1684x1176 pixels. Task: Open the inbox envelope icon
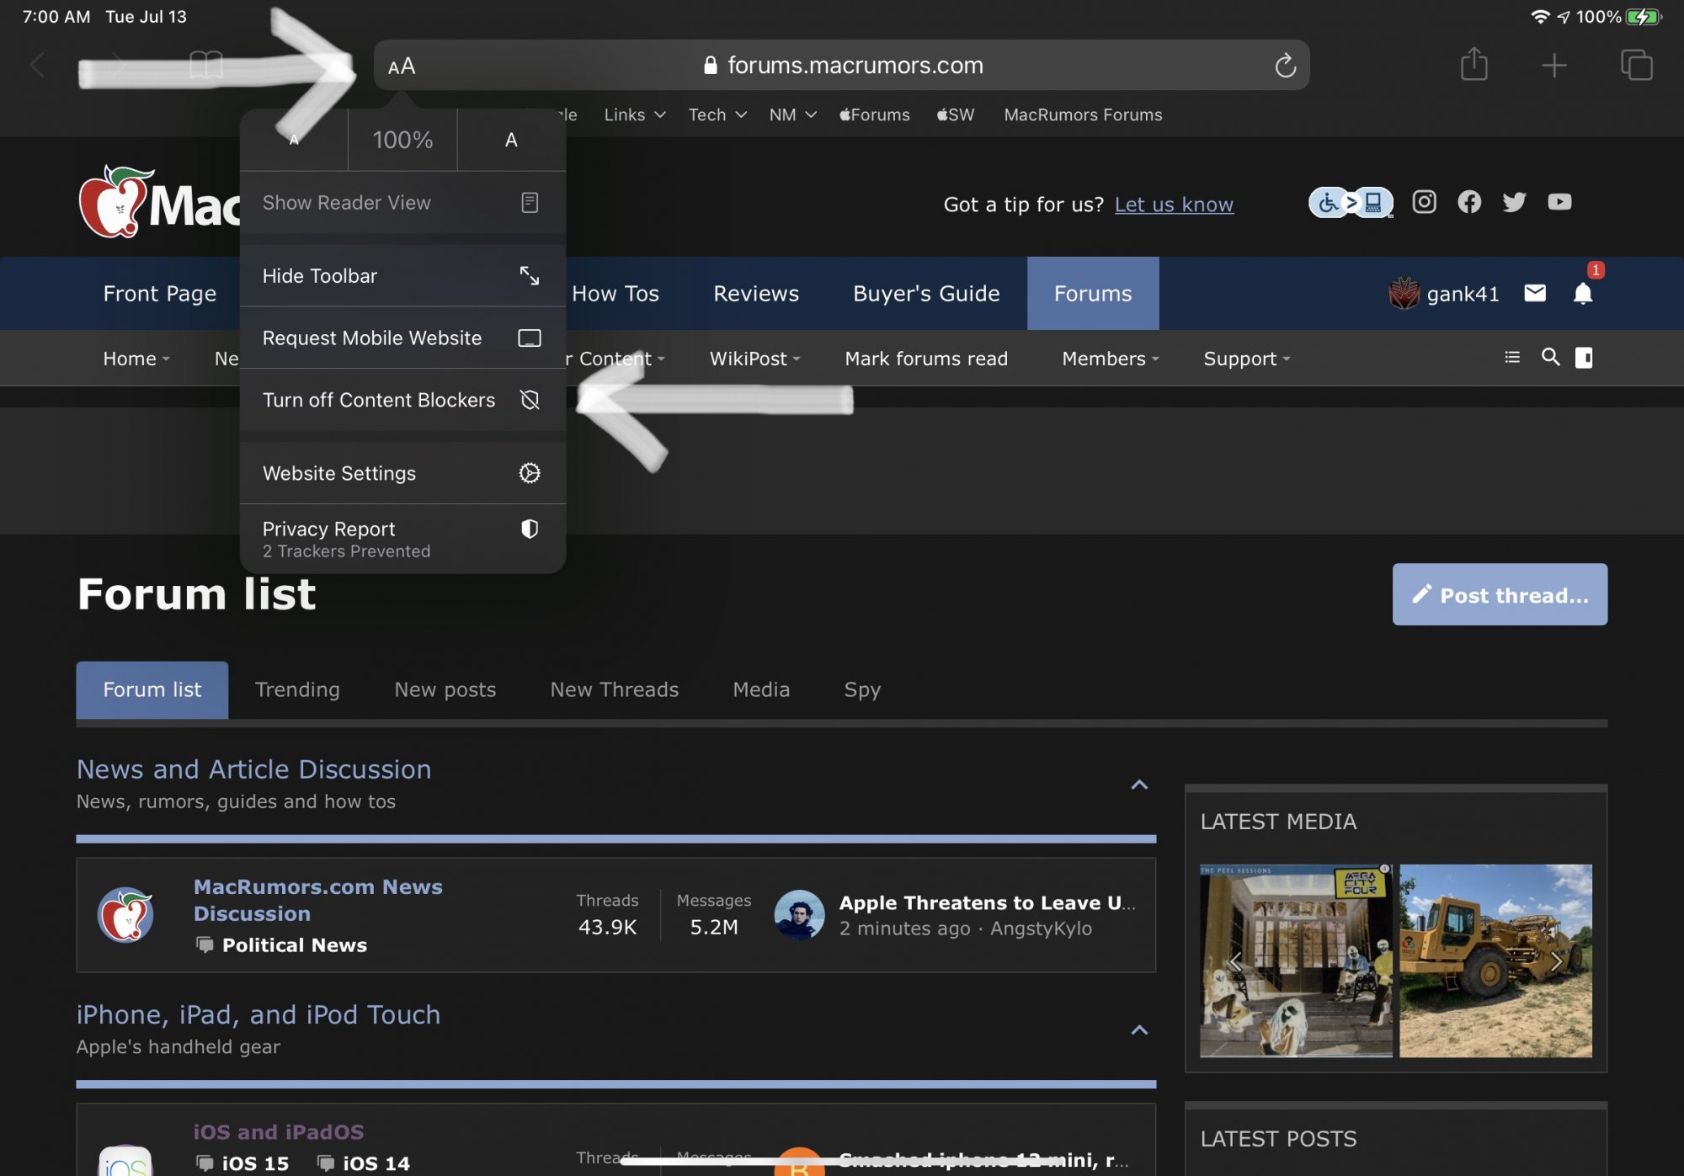pos(1535,293)
